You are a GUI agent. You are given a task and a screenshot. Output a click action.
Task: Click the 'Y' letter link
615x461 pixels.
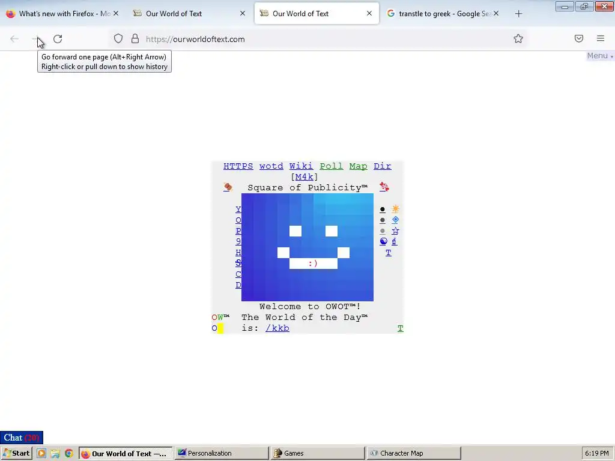(238, 209)
